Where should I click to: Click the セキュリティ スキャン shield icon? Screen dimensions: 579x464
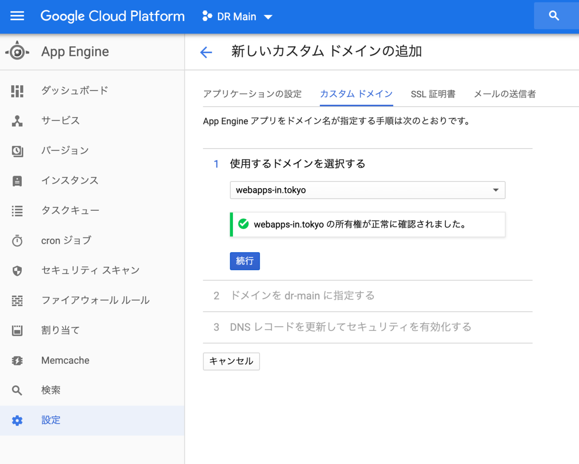(17, 271)
